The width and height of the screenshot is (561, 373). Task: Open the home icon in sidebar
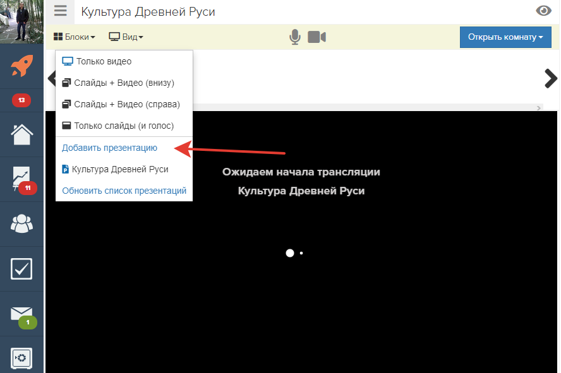pos(22,134)
